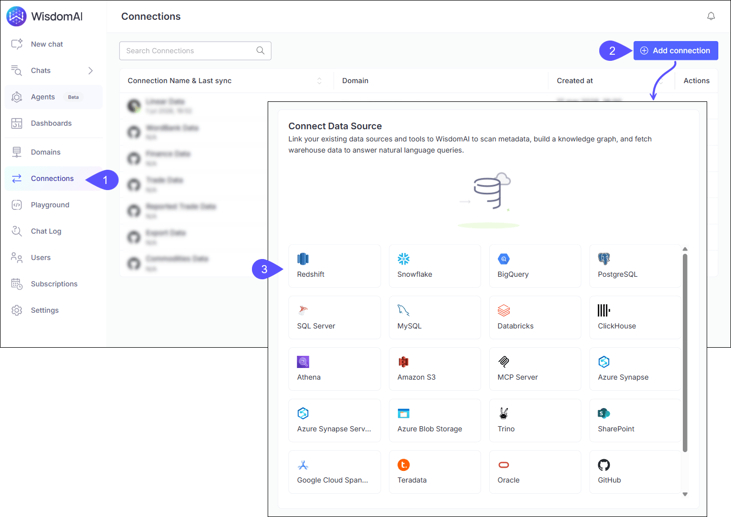Click the Domain column header
This screenshot has height=517, width=731.
(x=355, y=81)
